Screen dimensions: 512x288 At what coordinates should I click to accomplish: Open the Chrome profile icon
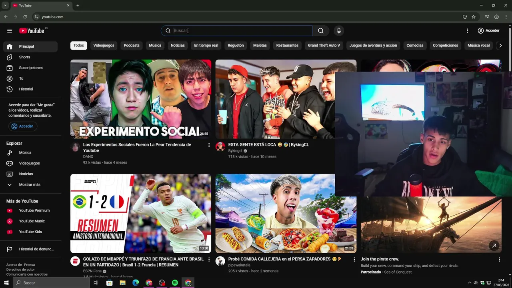496,17
